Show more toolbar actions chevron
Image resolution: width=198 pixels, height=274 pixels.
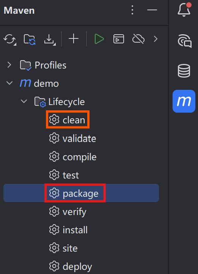(x=156, y=39)
